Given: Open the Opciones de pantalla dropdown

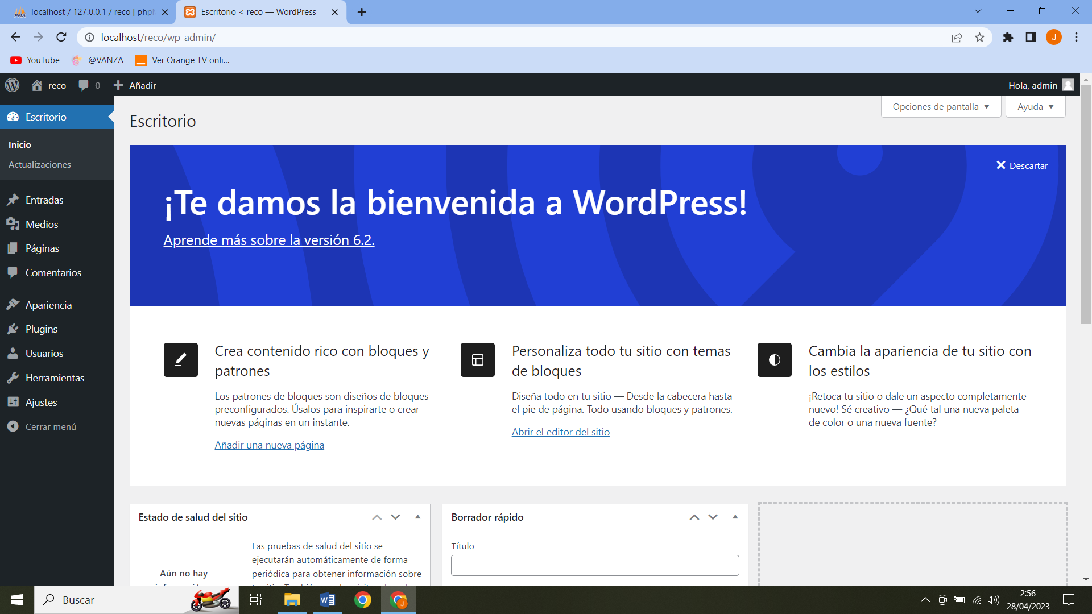Looking at the screenshot, I should pyautogui.click(x=940, y=106).
